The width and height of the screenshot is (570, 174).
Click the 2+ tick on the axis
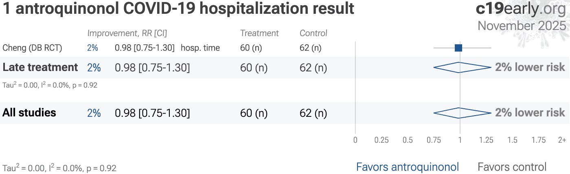pos(562,140)
